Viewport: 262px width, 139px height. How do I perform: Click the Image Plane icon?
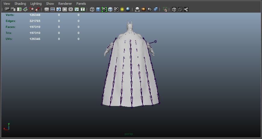tap(25, 9)
